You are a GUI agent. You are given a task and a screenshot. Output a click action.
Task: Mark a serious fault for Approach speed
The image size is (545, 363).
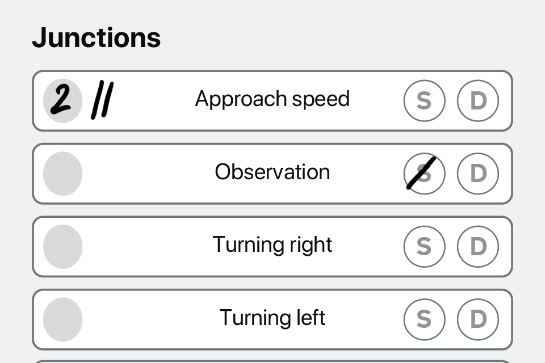click(x=425, y=100)
